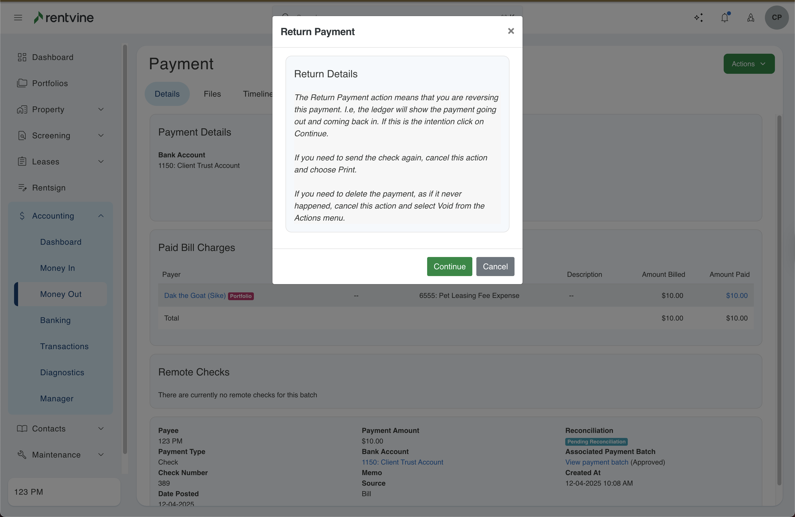Select Money In under Accounting
This screenshot has width=795, height=517.
(x=58, y=268)
